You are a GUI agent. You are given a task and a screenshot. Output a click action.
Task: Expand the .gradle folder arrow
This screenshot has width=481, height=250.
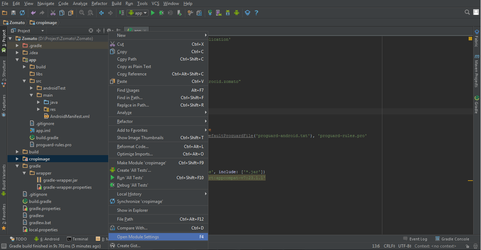(17, 46)
